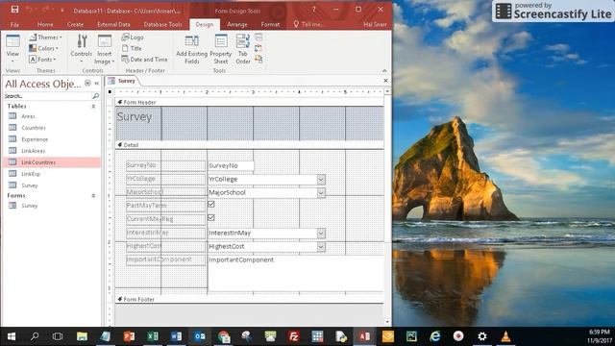Click the Tell me search box
The image size is (615, 346).
click(308, 24)
